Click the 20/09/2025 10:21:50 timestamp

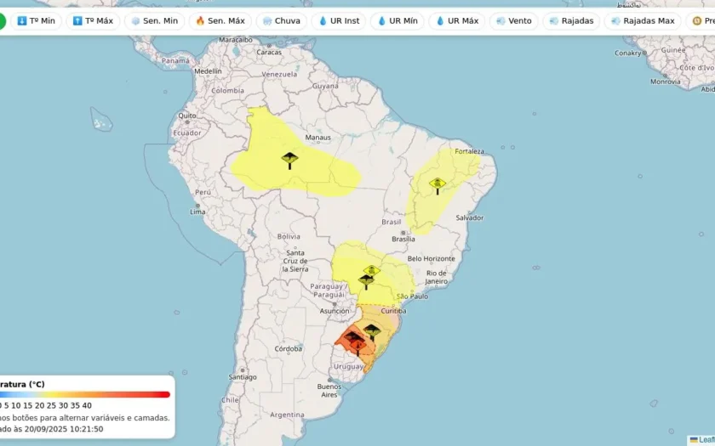pyautogui.click(x=64, y=429)
